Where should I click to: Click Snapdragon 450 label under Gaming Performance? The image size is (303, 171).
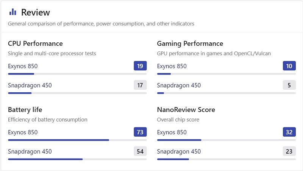pos(179,85)
